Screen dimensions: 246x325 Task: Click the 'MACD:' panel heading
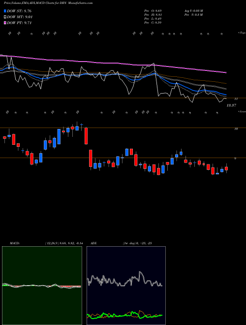coord(15,243)
